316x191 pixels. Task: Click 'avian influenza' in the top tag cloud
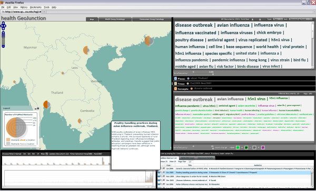(233, 25)
